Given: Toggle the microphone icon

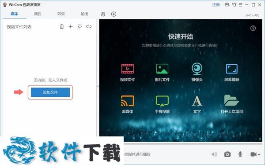Looking at the screenshot, I should click(240, 154).
